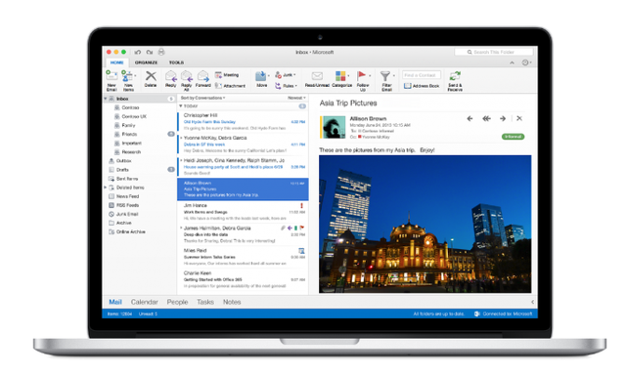Image resolution: width=626 pixels, height=375 pixels.
Task: Open the Address Book
Action: 422,86
